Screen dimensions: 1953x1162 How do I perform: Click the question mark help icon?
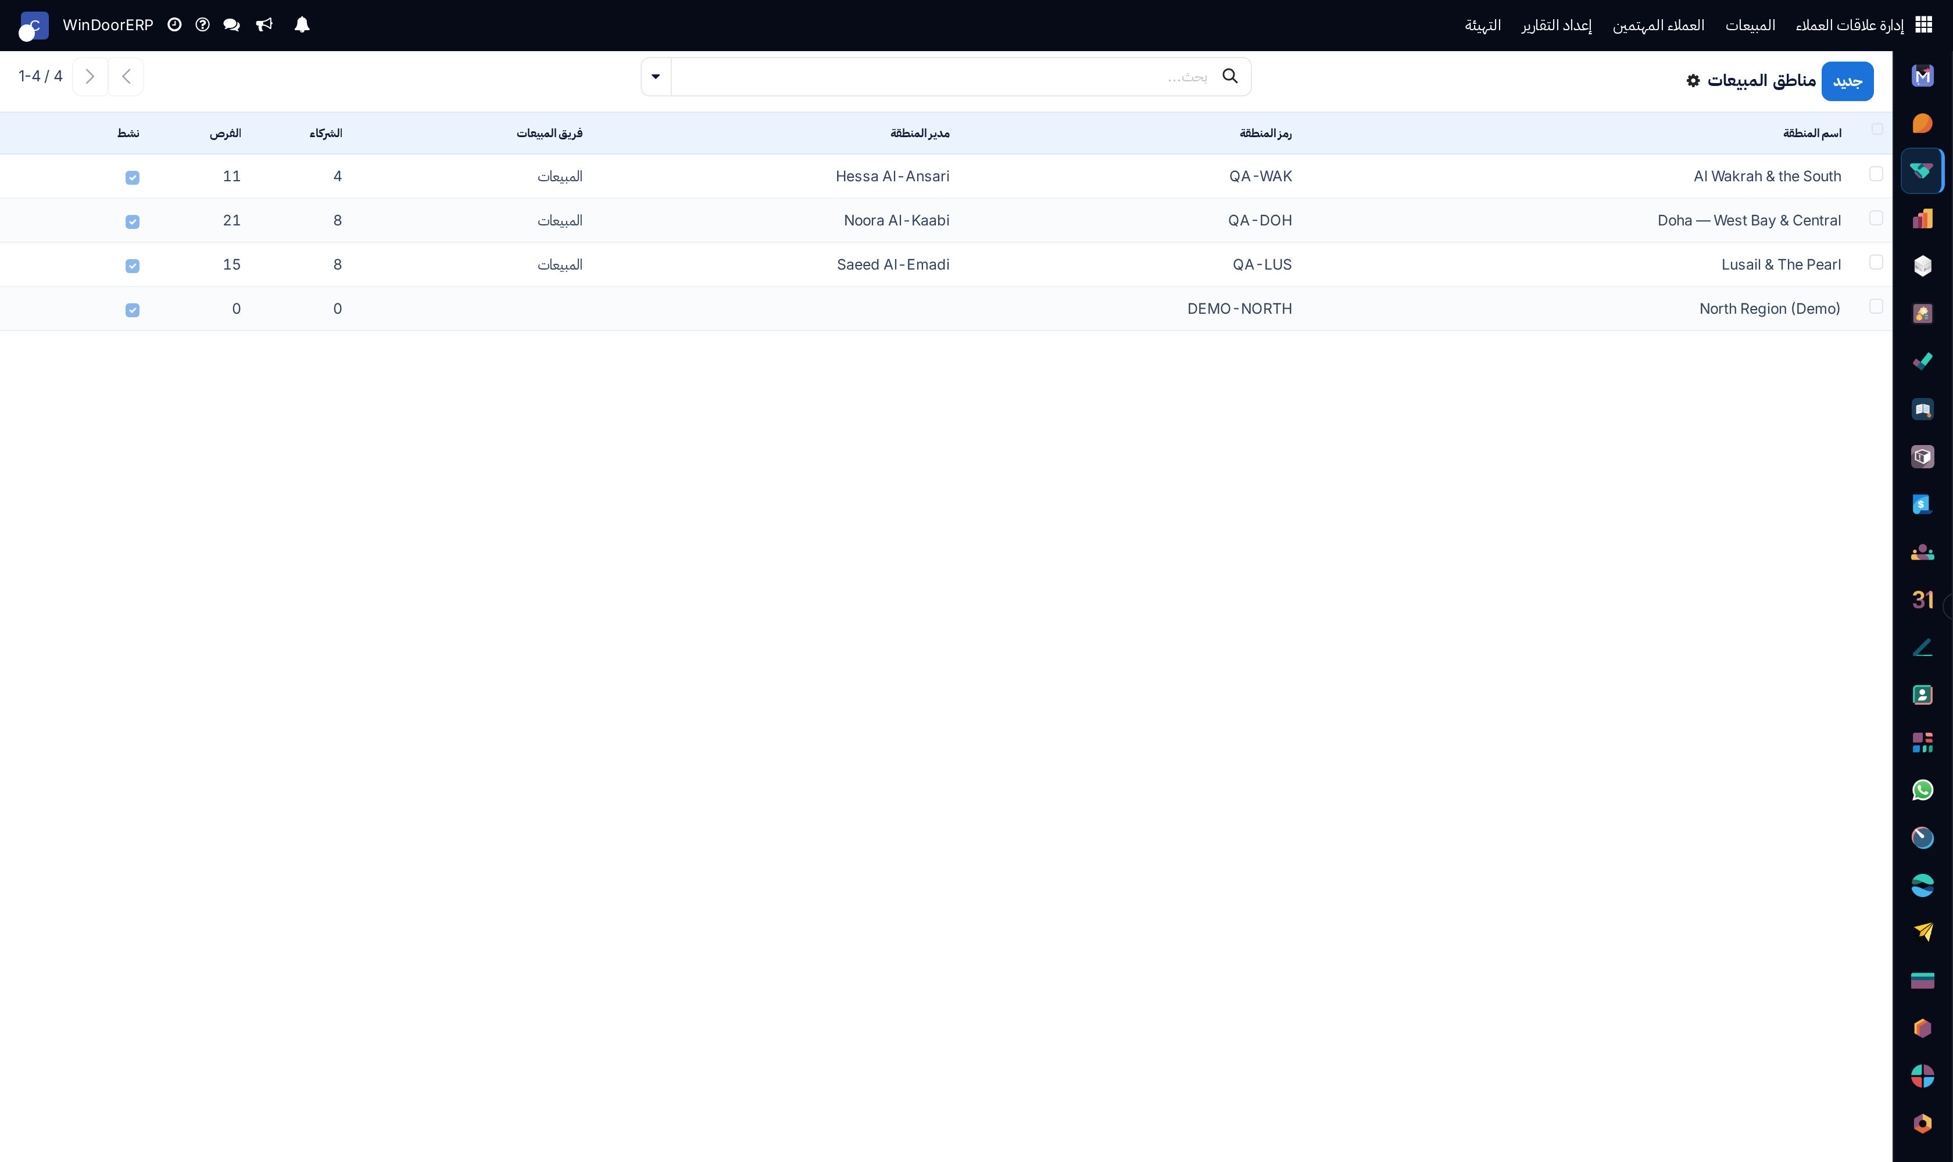point(202,25)
